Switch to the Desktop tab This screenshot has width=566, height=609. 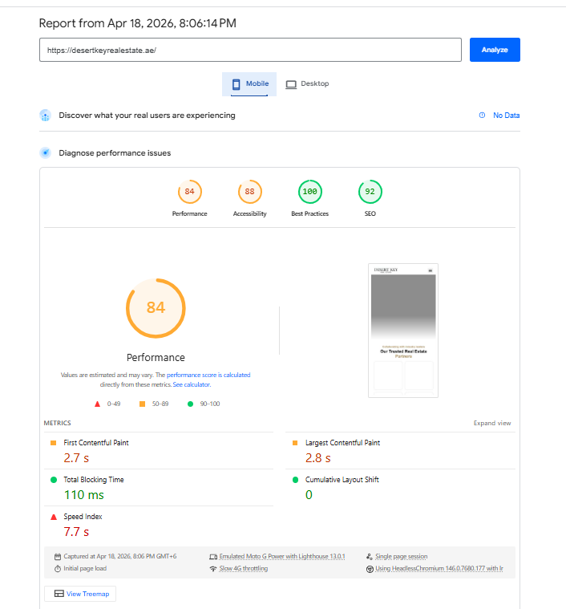pyautogui.click(x=307, y=84)
